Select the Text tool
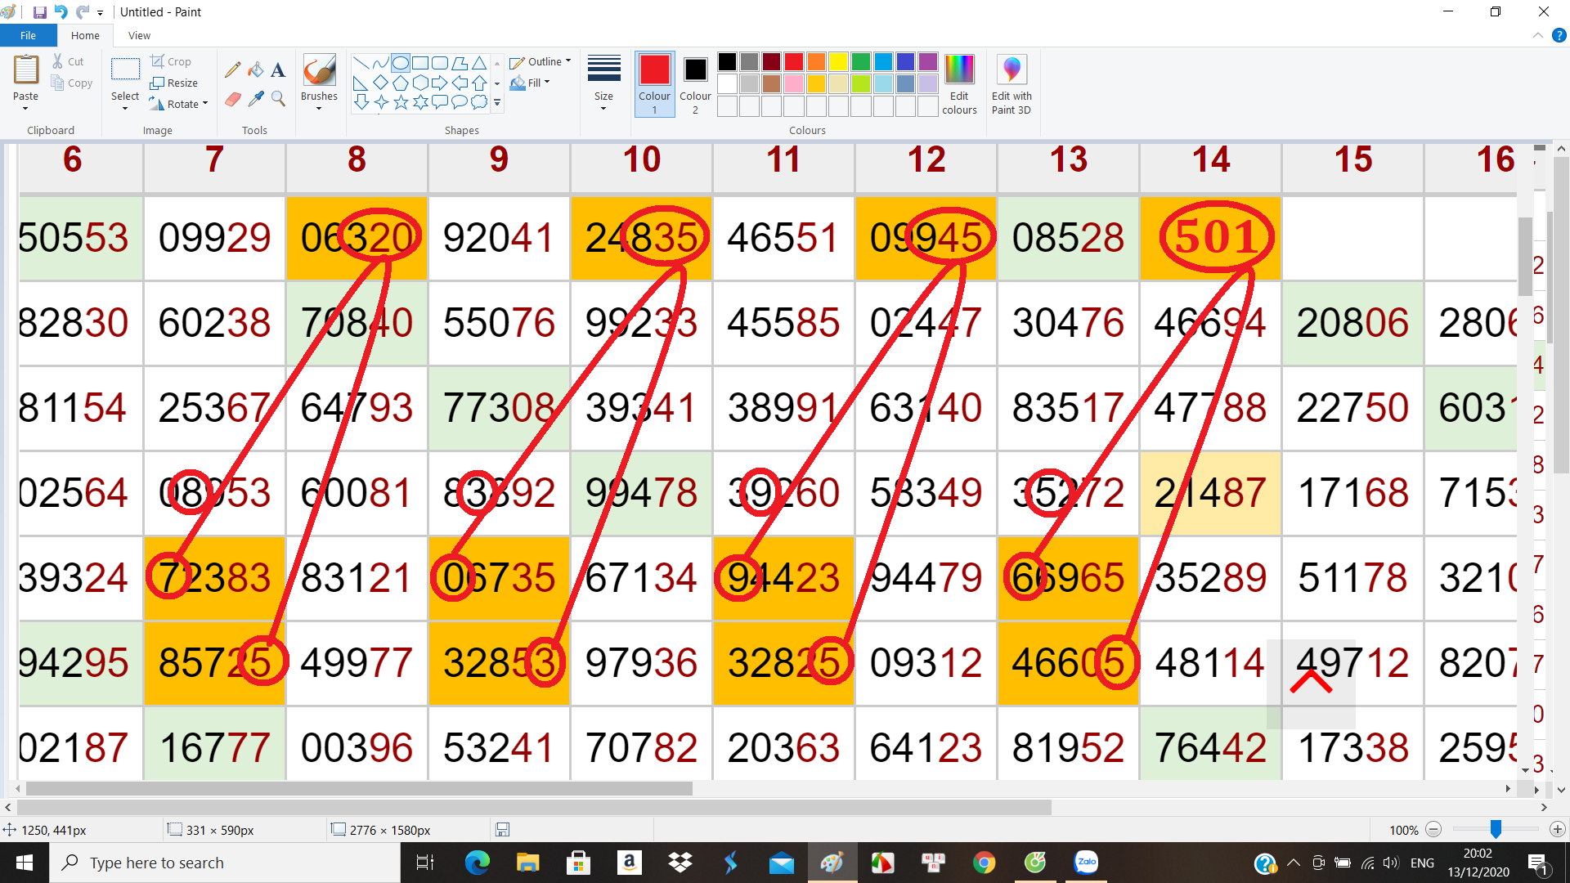Screen dimensions: 1570x883 [x=278, y=70]
